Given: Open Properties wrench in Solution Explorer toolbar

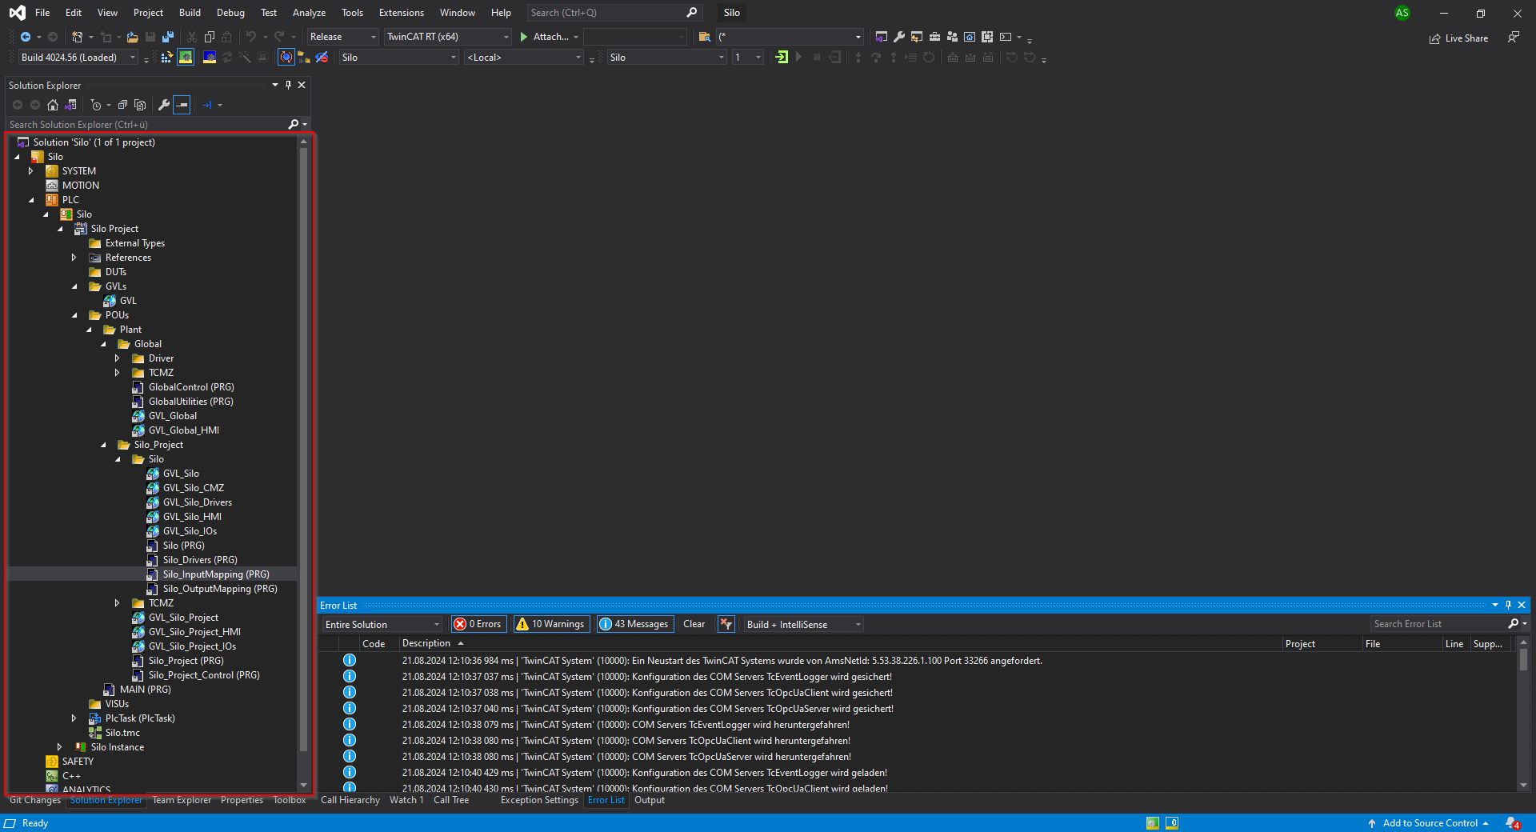Looking at the screenshot, I should (164, 105).
